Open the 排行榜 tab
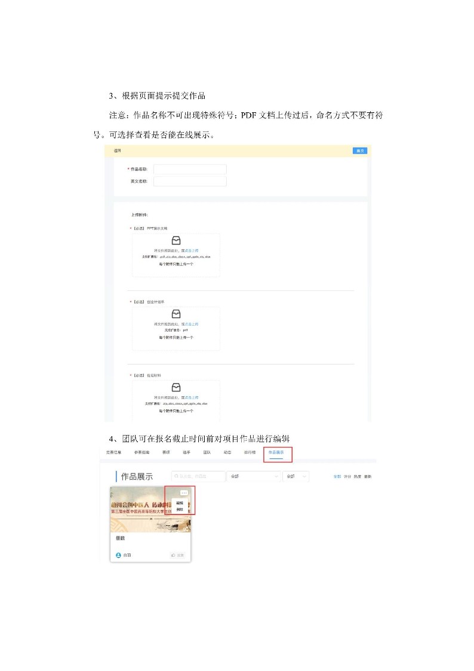 click(x=250, y=453)
